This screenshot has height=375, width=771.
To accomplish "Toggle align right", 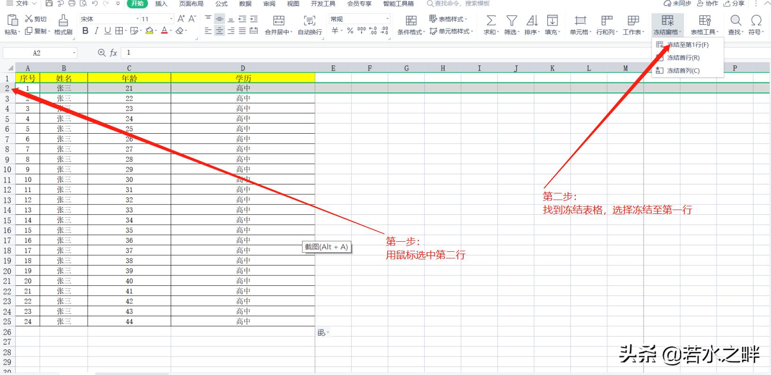I will click(231, 31).
